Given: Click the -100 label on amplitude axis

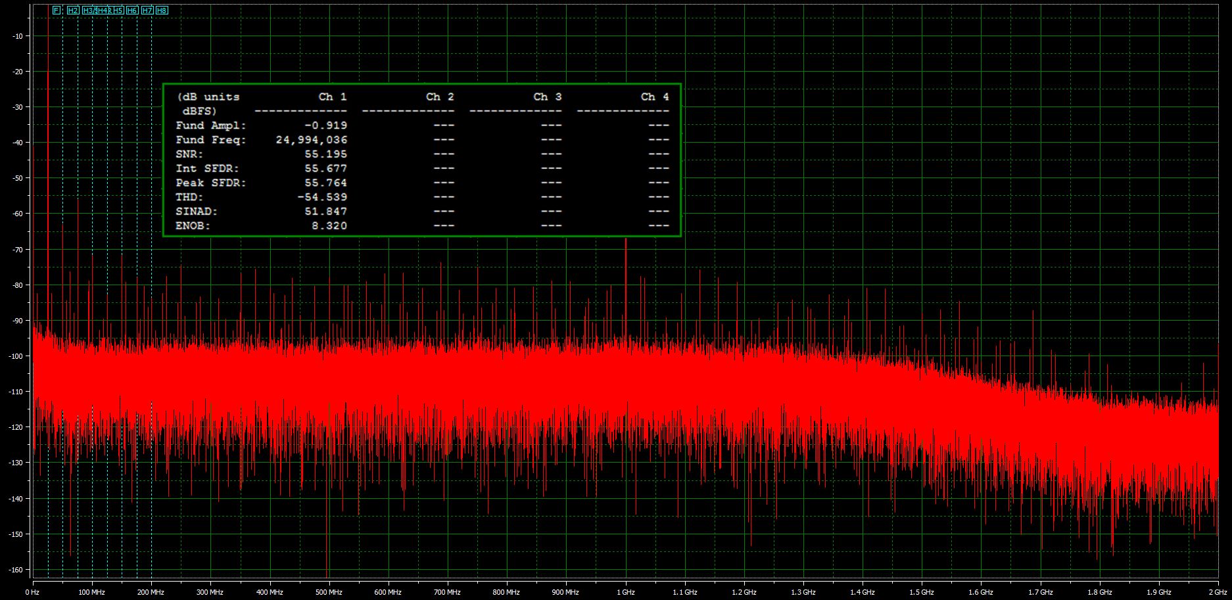Looking at the screenshot, I should [16, 356].
